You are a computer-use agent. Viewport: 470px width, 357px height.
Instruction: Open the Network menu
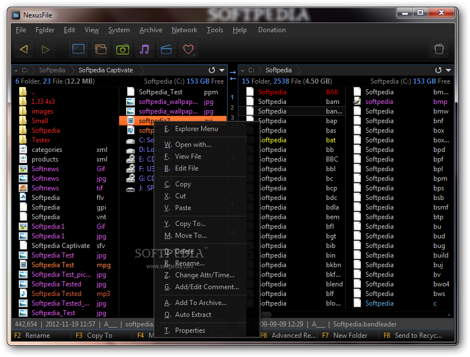(184, 30)
